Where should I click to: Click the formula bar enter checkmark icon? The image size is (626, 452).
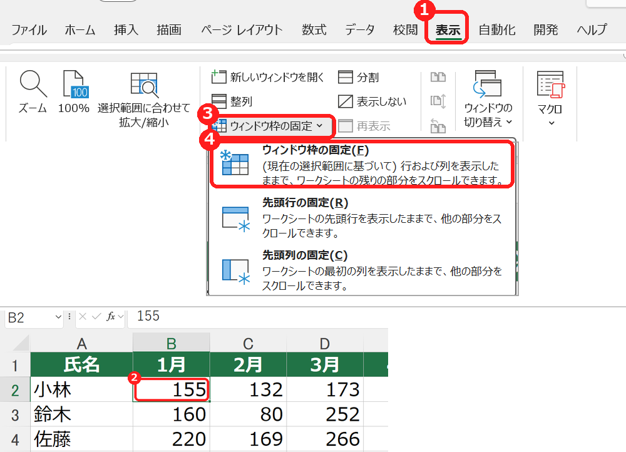96,317
